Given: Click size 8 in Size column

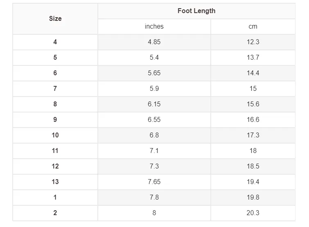Looking at the screenshot, I should (55, 104).
